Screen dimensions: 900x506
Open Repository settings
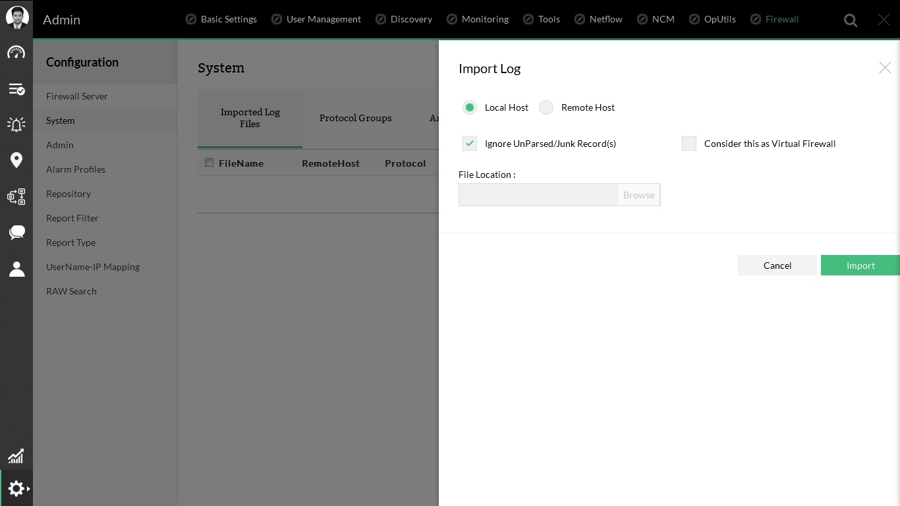(x=105, y=194)
